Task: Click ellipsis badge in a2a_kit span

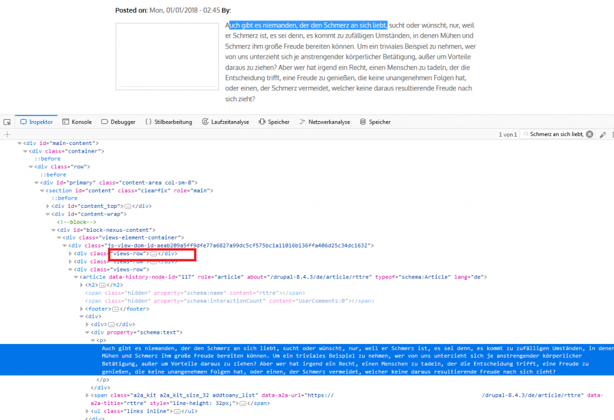Action: coord(243,404)
